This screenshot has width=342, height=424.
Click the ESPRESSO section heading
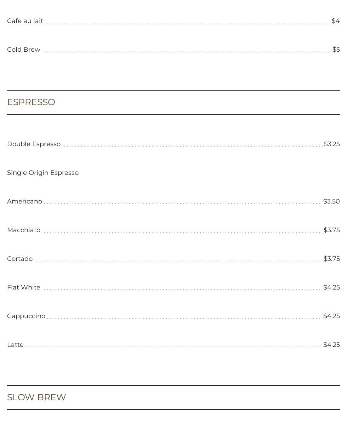[x=31, y=102]
